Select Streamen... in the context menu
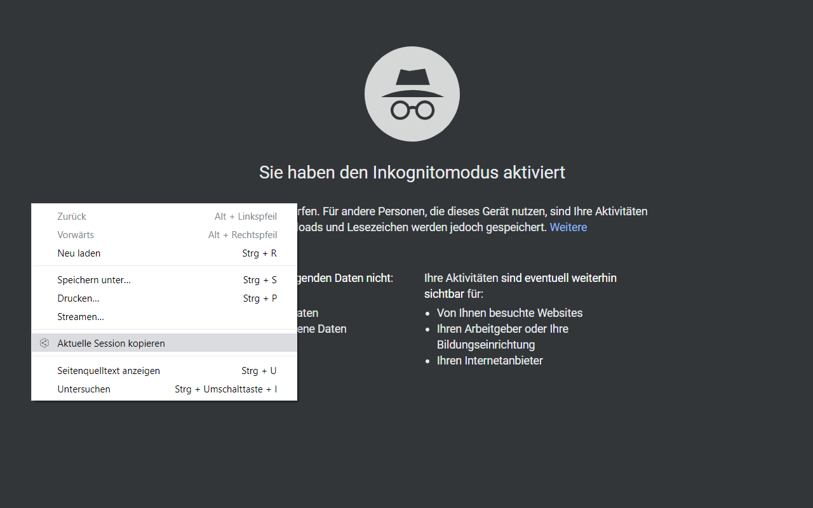813x508 pixels. click(165, 317)
